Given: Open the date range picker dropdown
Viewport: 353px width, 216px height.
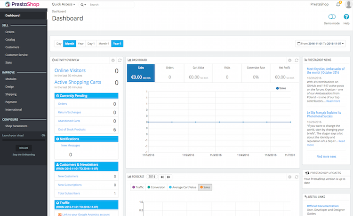Looking at the screenshot, I should tap(321, 44).
